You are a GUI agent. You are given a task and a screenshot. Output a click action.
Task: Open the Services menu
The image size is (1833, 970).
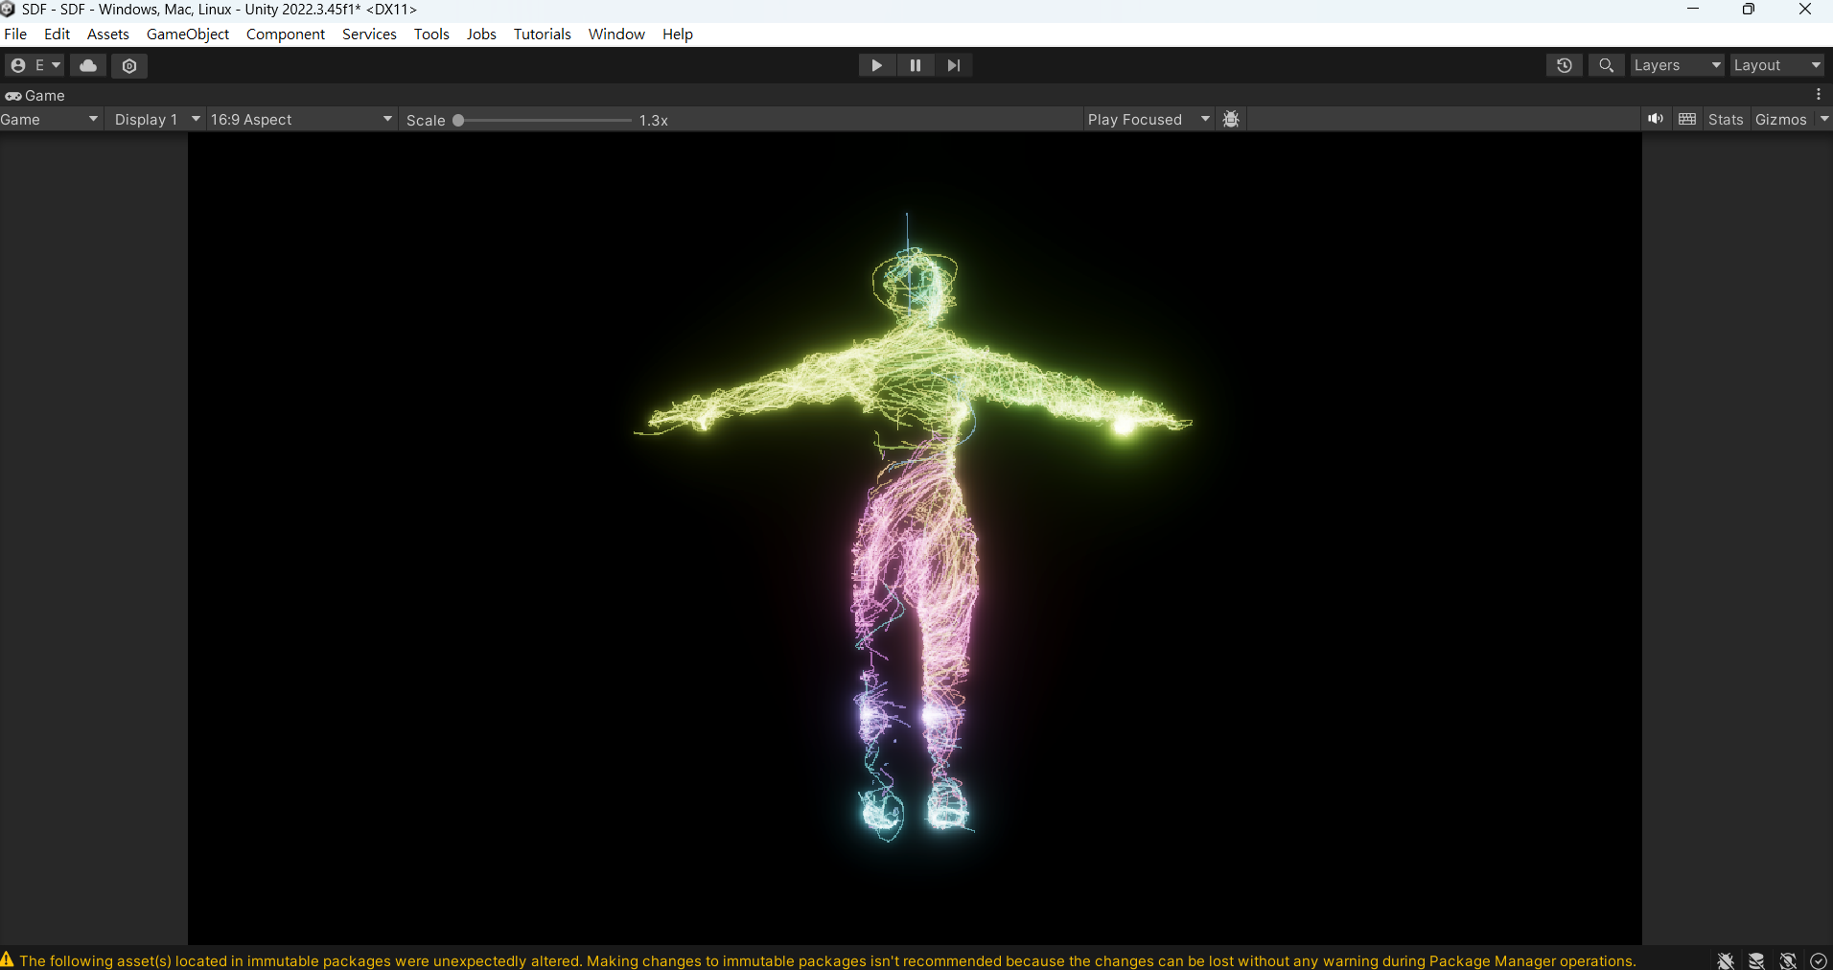[x=369, y=34]
